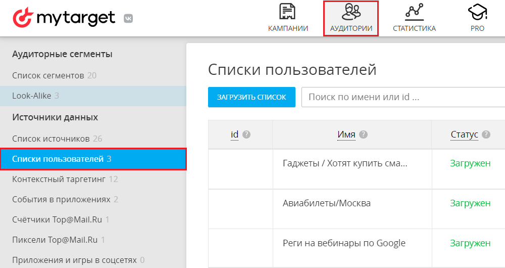Image resolution: width=505 pixels, height=268 pixels.
Task: Open the PRO graduation cap icon
Action: [x=477, y=12]
